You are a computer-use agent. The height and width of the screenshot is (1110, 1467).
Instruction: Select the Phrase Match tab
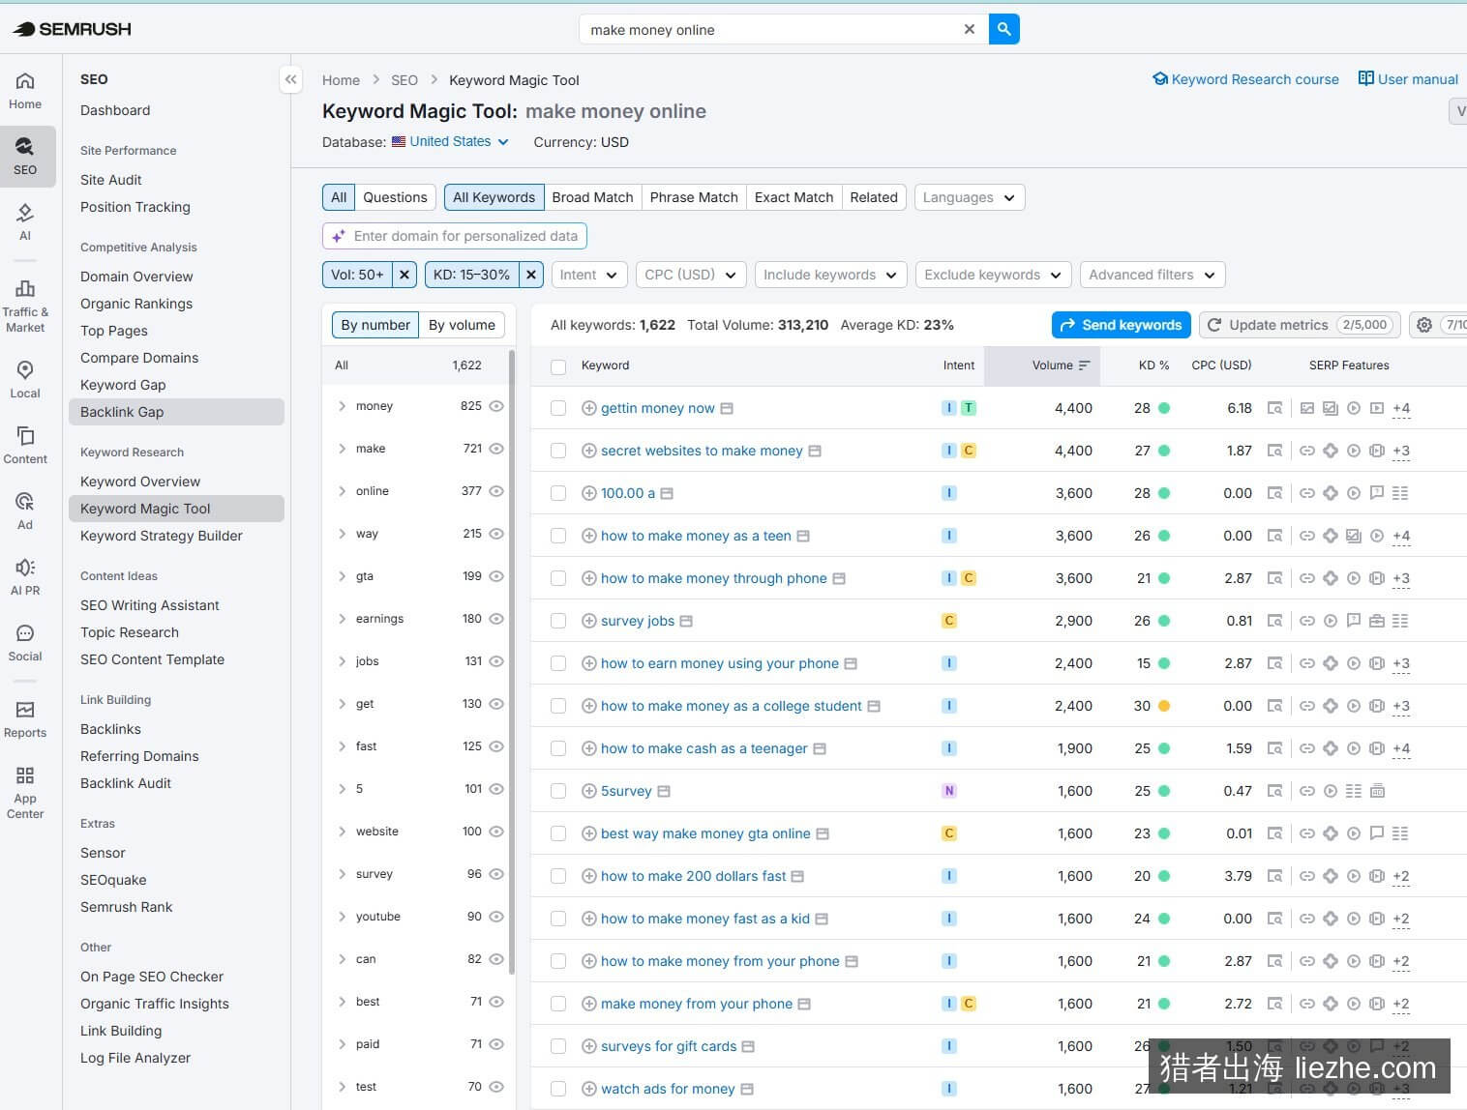tap(694, 197)
